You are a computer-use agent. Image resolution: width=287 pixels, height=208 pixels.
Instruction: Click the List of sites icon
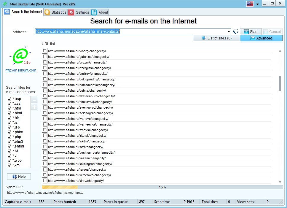point(204,38)
